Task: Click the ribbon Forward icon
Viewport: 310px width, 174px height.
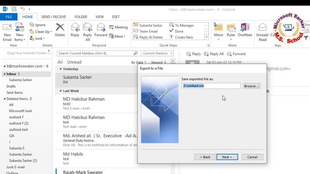Action: tap(101, 28)
